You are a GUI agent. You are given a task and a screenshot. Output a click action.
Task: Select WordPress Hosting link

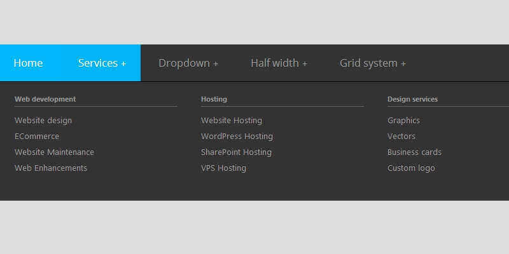(x=237, y=137)
